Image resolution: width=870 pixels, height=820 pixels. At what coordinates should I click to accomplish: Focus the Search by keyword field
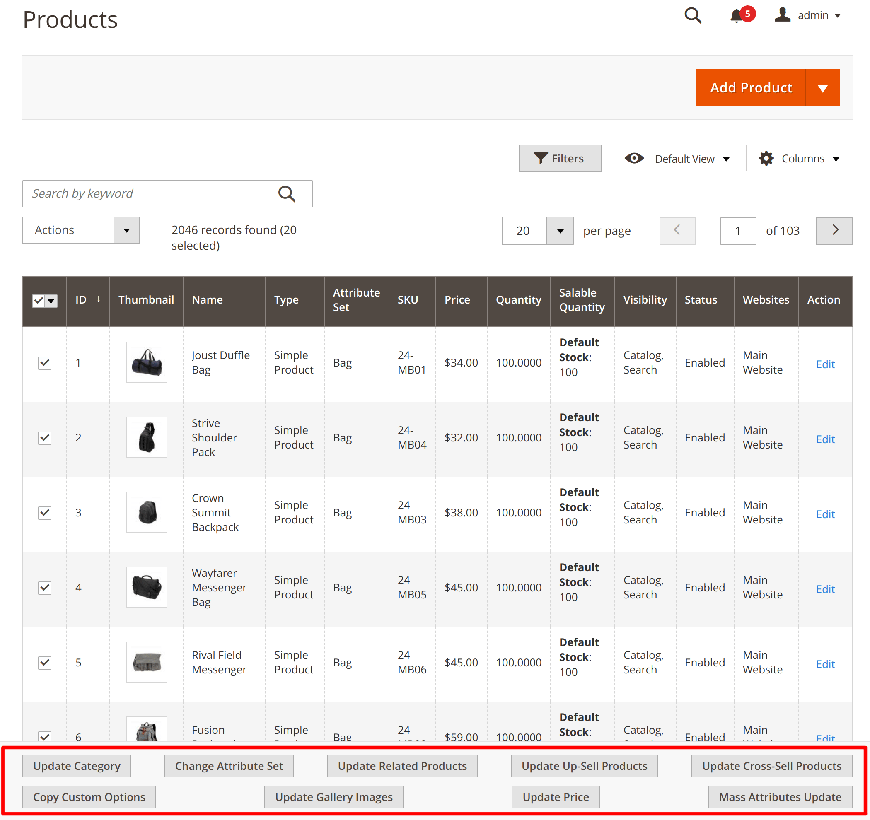click(x=167, y=193)
